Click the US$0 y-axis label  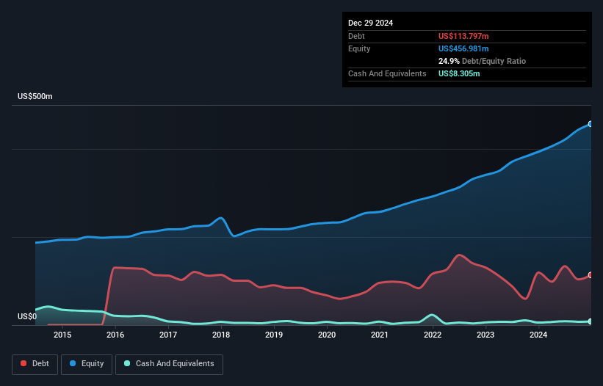coord(27,316)
